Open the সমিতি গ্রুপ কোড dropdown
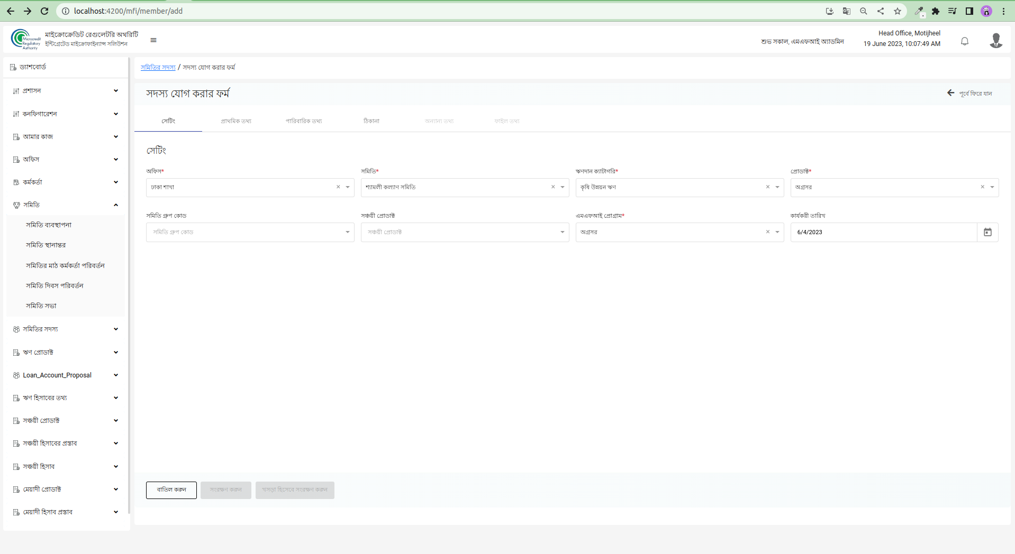 click(250, 232)
